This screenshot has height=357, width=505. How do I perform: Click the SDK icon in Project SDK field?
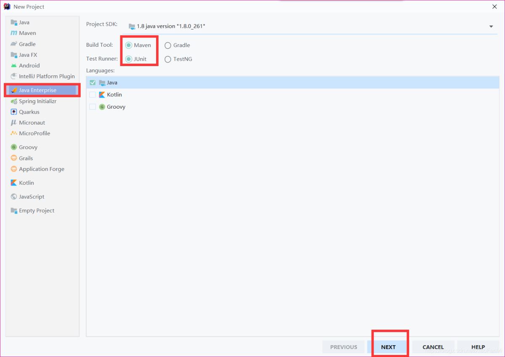tap(132, 26)
